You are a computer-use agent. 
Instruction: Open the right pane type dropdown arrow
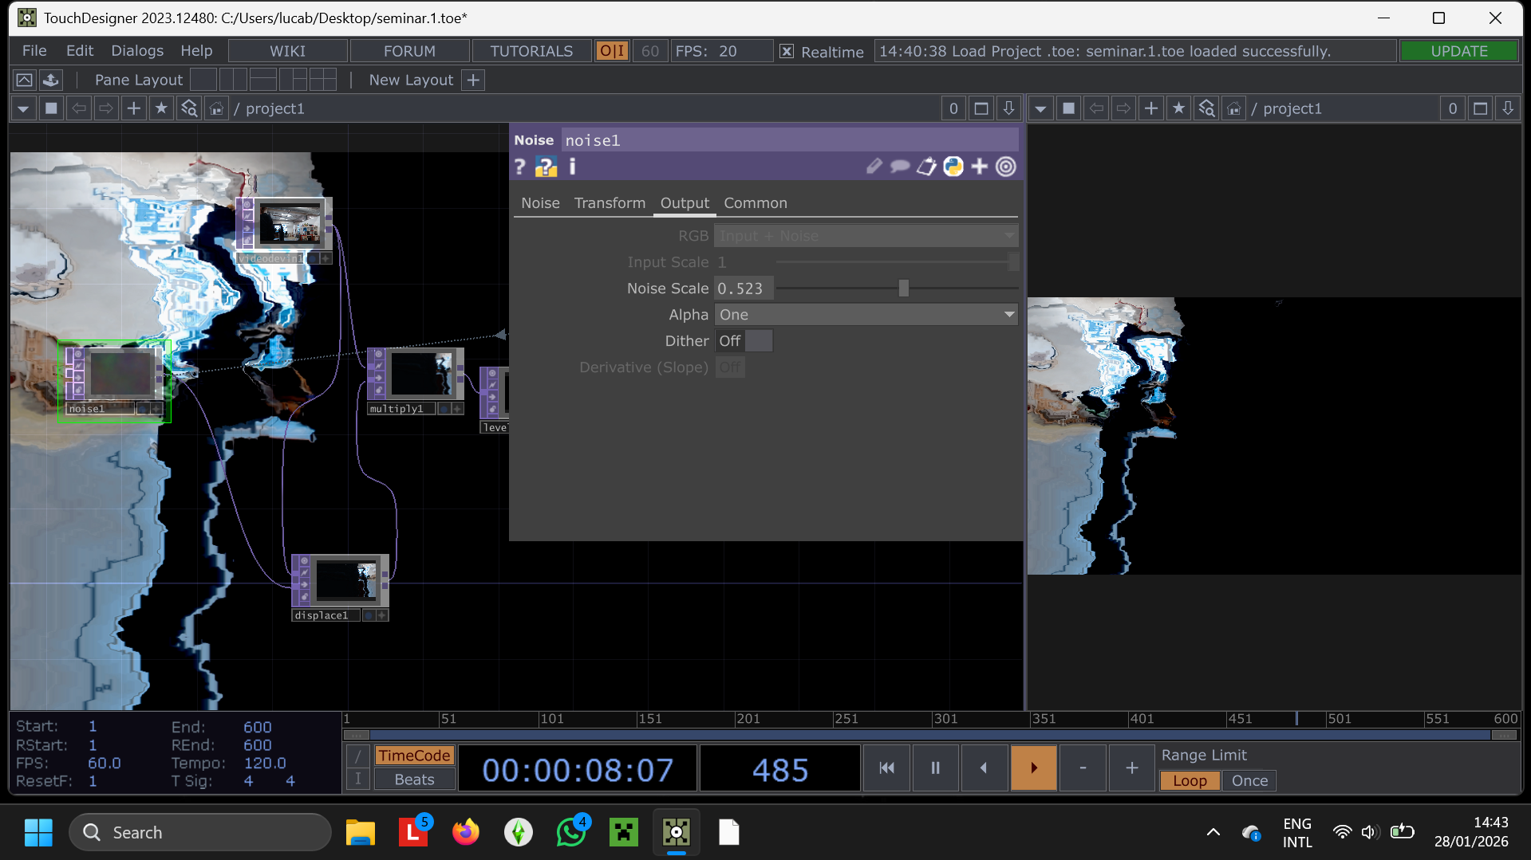(x=1040, y=108)
